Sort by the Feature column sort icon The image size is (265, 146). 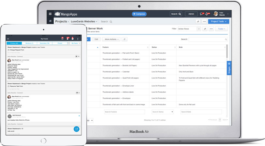[148, 47]
